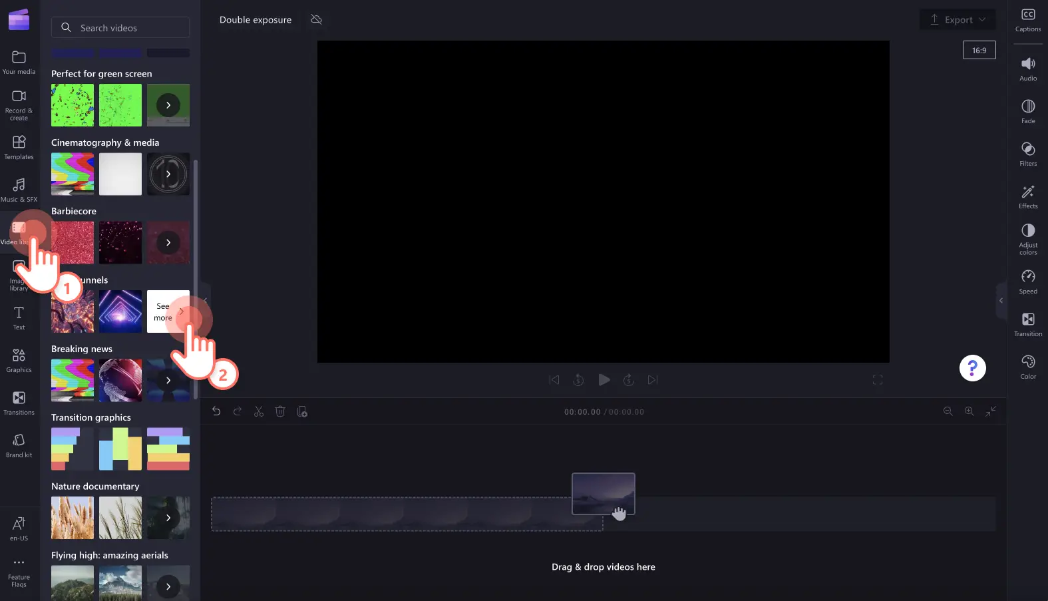The width and height of the screenshot is (1048, 601).
Task: Toggle the cloud sync off icon
Action: 317,20
